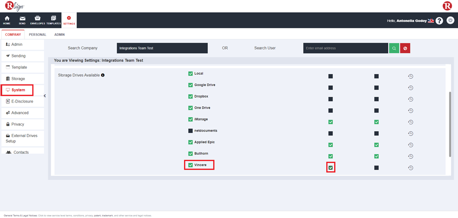View history icon for Google Drive row
458x218 pixels.
click(410, 88)
